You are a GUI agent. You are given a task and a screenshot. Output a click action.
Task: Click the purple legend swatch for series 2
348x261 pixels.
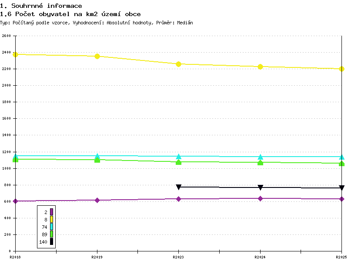point(51,212)
